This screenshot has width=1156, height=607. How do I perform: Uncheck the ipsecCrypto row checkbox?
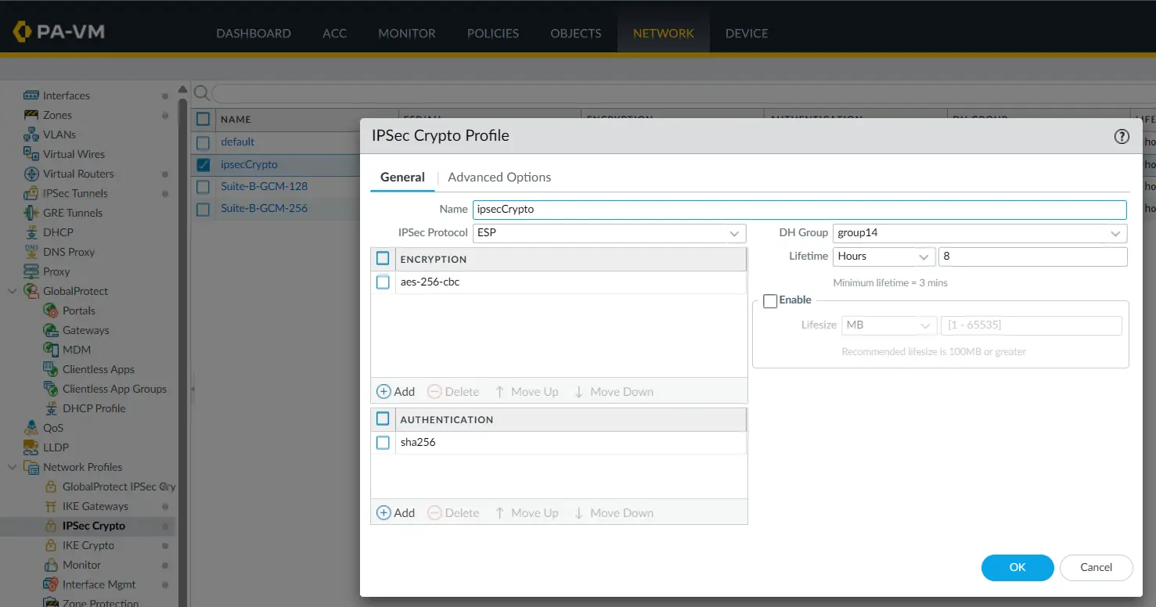pos(203,164)
